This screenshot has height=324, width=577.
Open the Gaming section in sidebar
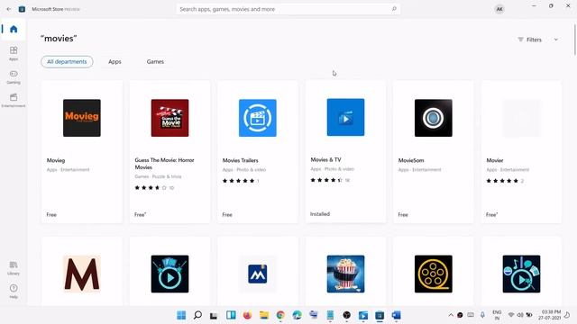click(14, 76)
